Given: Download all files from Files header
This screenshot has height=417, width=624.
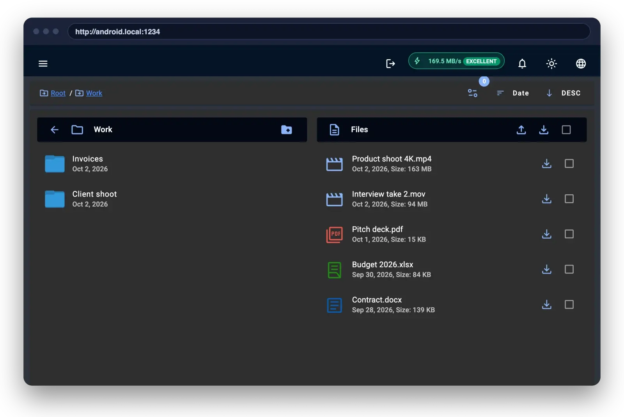Looking at the screenshot, I should (544, 130).
